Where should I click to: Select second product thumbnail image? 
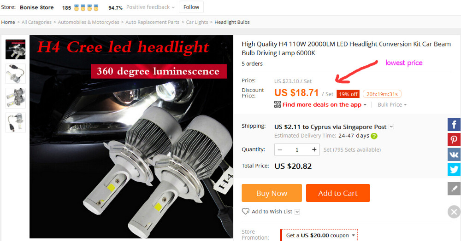[x=16, y=74]
